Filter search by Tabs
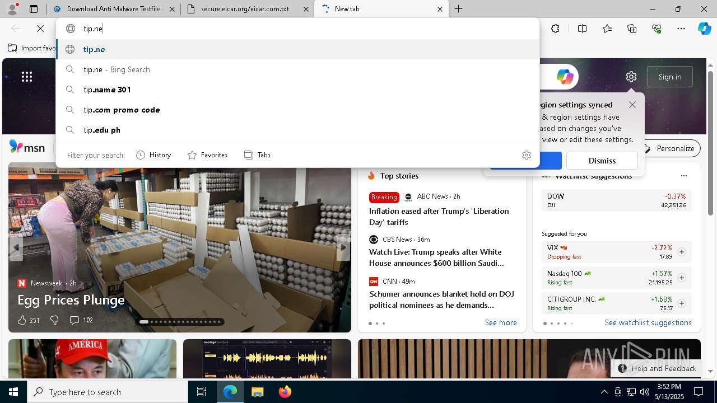The width and height of the screenshot is (717, 403). 258,155
